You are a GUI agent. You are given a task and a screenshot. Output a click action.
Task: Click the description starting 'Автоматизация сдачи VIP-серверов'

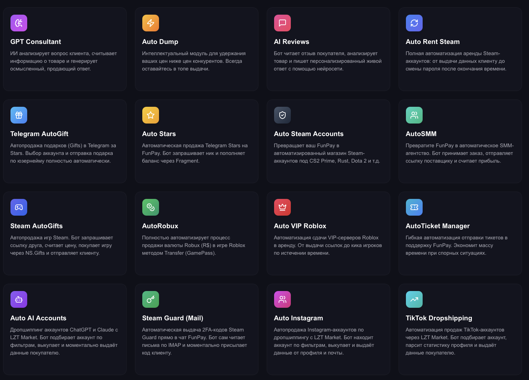tap(328, 245)
